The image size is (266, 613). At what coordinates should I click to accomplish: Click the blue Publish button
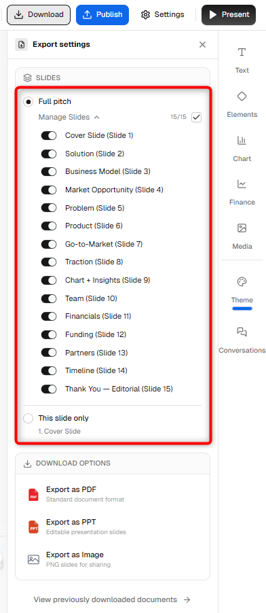click(102, 15)
